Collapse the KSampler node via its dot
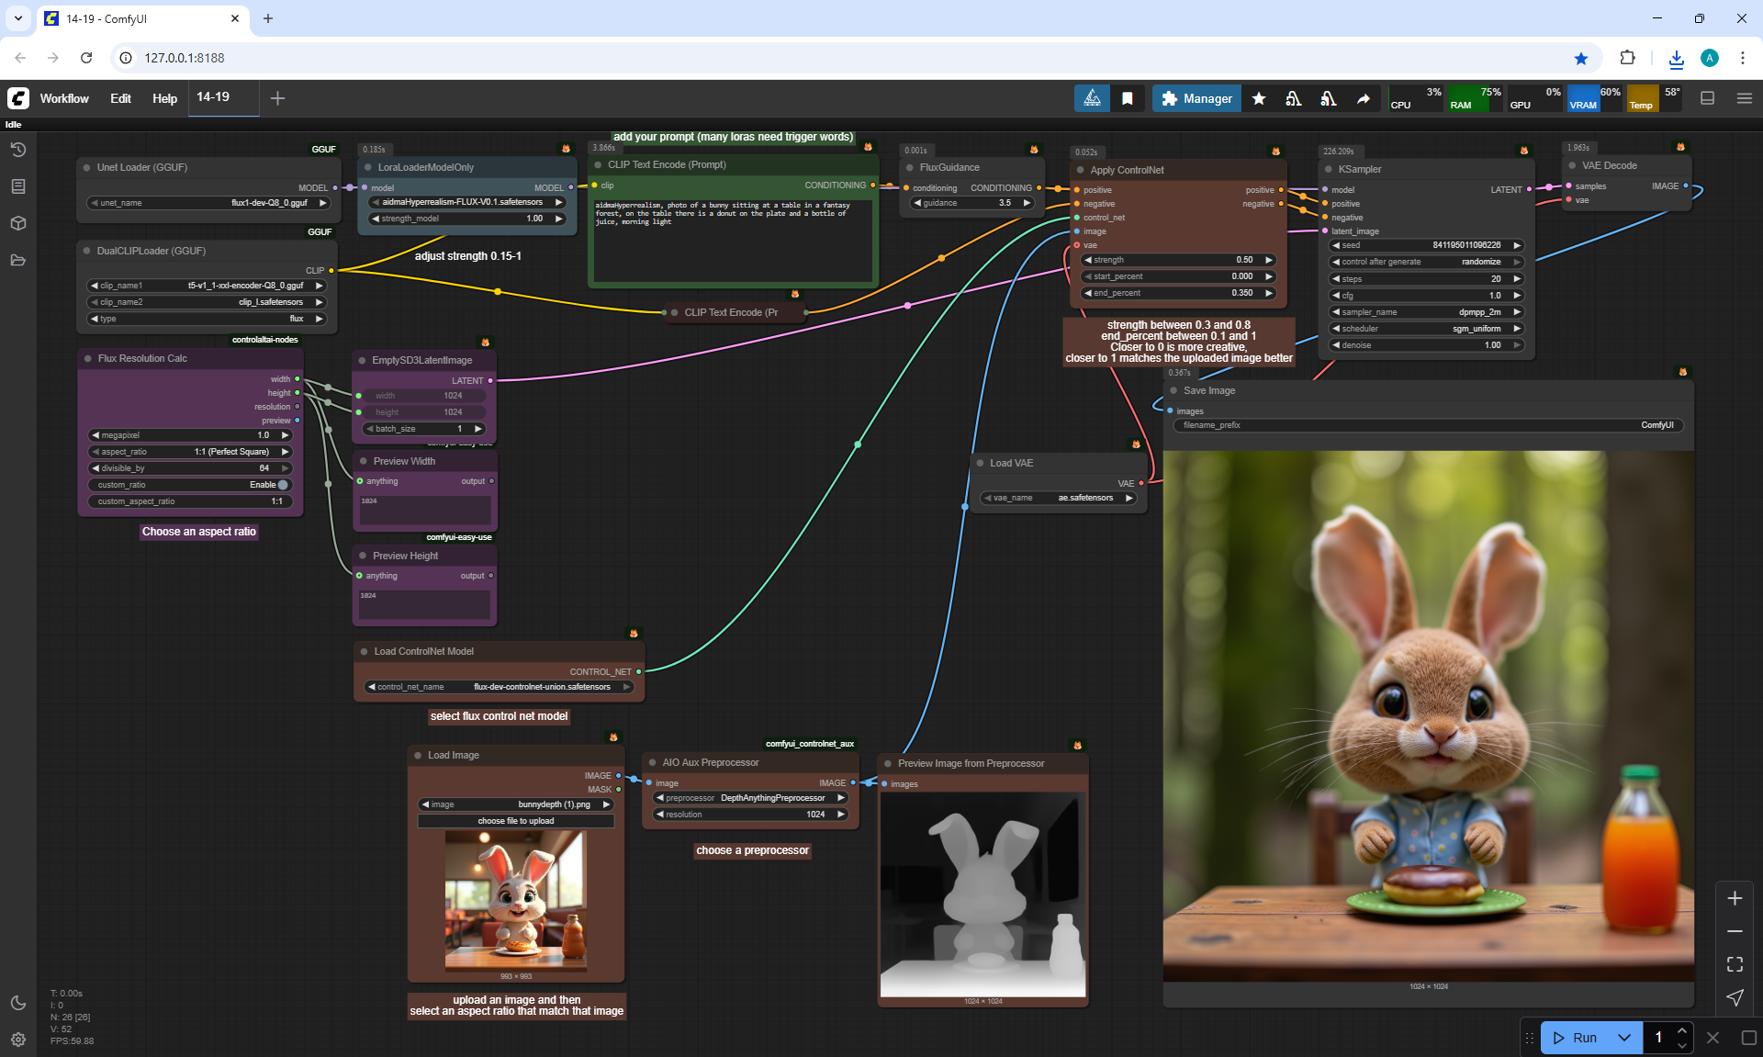This screenshot has height=1057, width=1763. coord(1329,169)
